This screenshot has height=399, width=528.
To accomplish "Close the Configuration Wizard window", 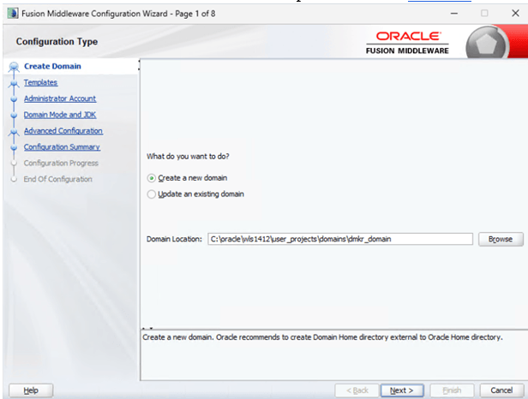I will coord(515,14).
